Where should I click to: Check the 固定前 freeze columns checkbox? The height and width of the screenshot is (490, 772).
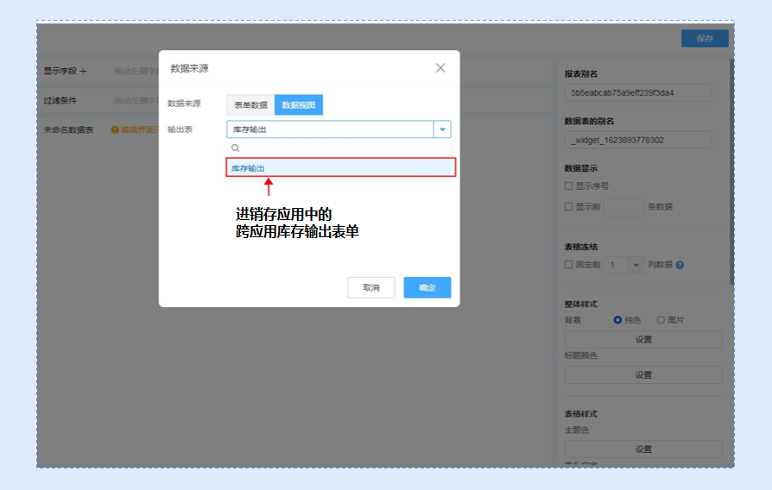568,265
